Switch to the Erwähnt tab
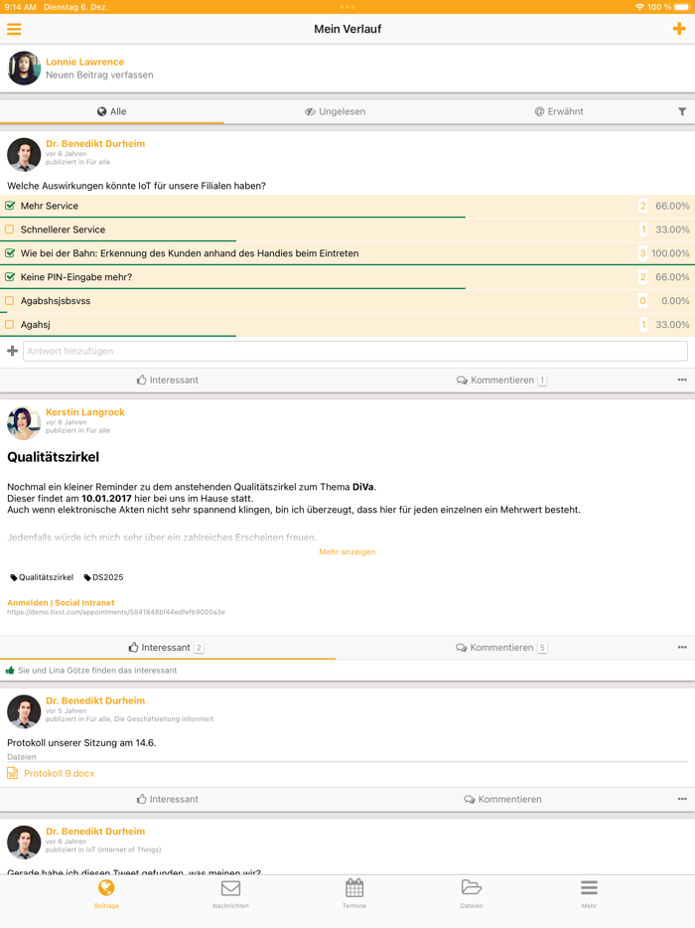 click(559, 112)
